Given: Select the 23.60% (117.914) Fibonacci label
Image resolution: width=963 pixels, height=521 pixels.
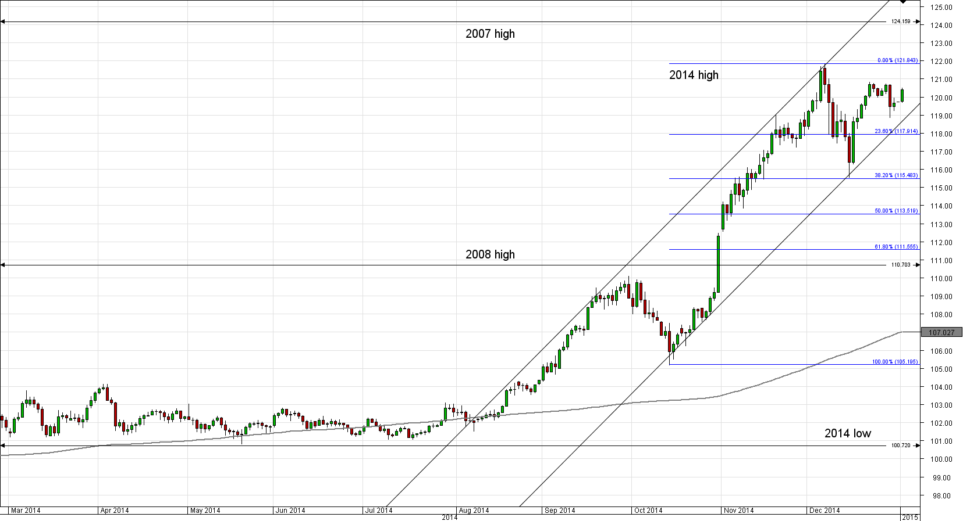Looking at the screenshot, I should 896,131.
